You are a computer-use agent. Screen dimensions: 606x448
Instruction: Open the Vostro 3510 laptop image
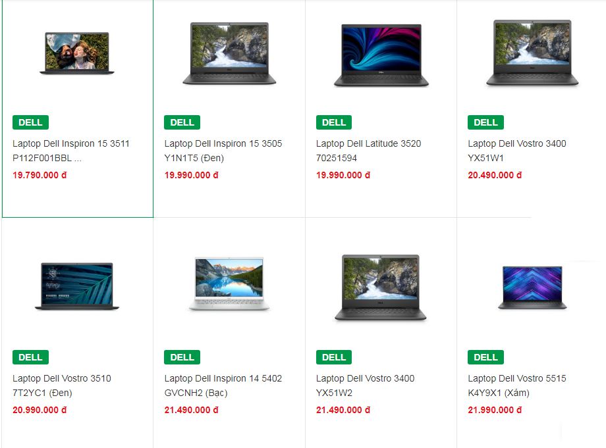coord(77,286)
